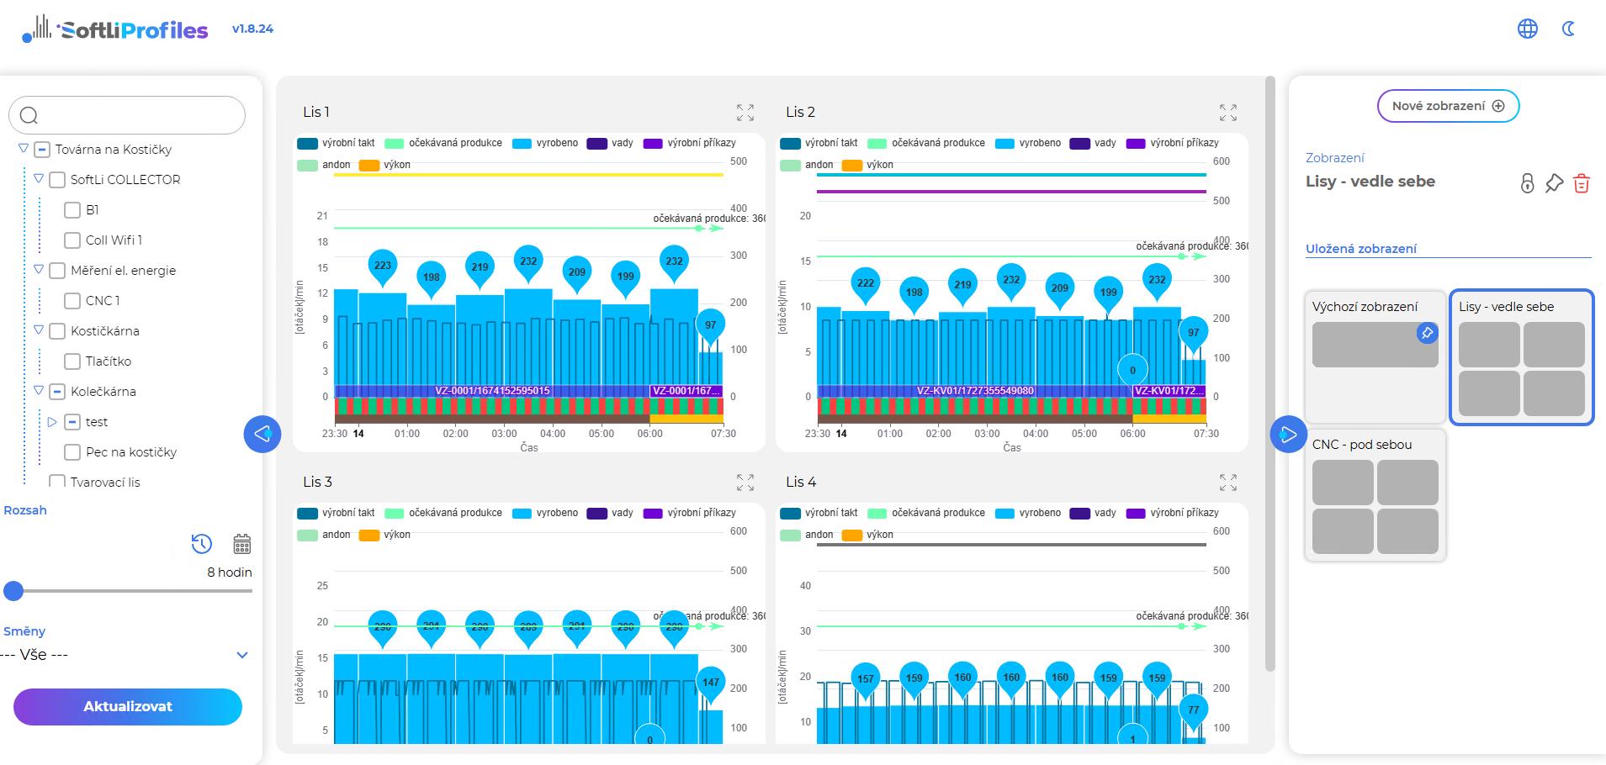
Task: Toggle the test node checkbox
Action: [72, 422]
